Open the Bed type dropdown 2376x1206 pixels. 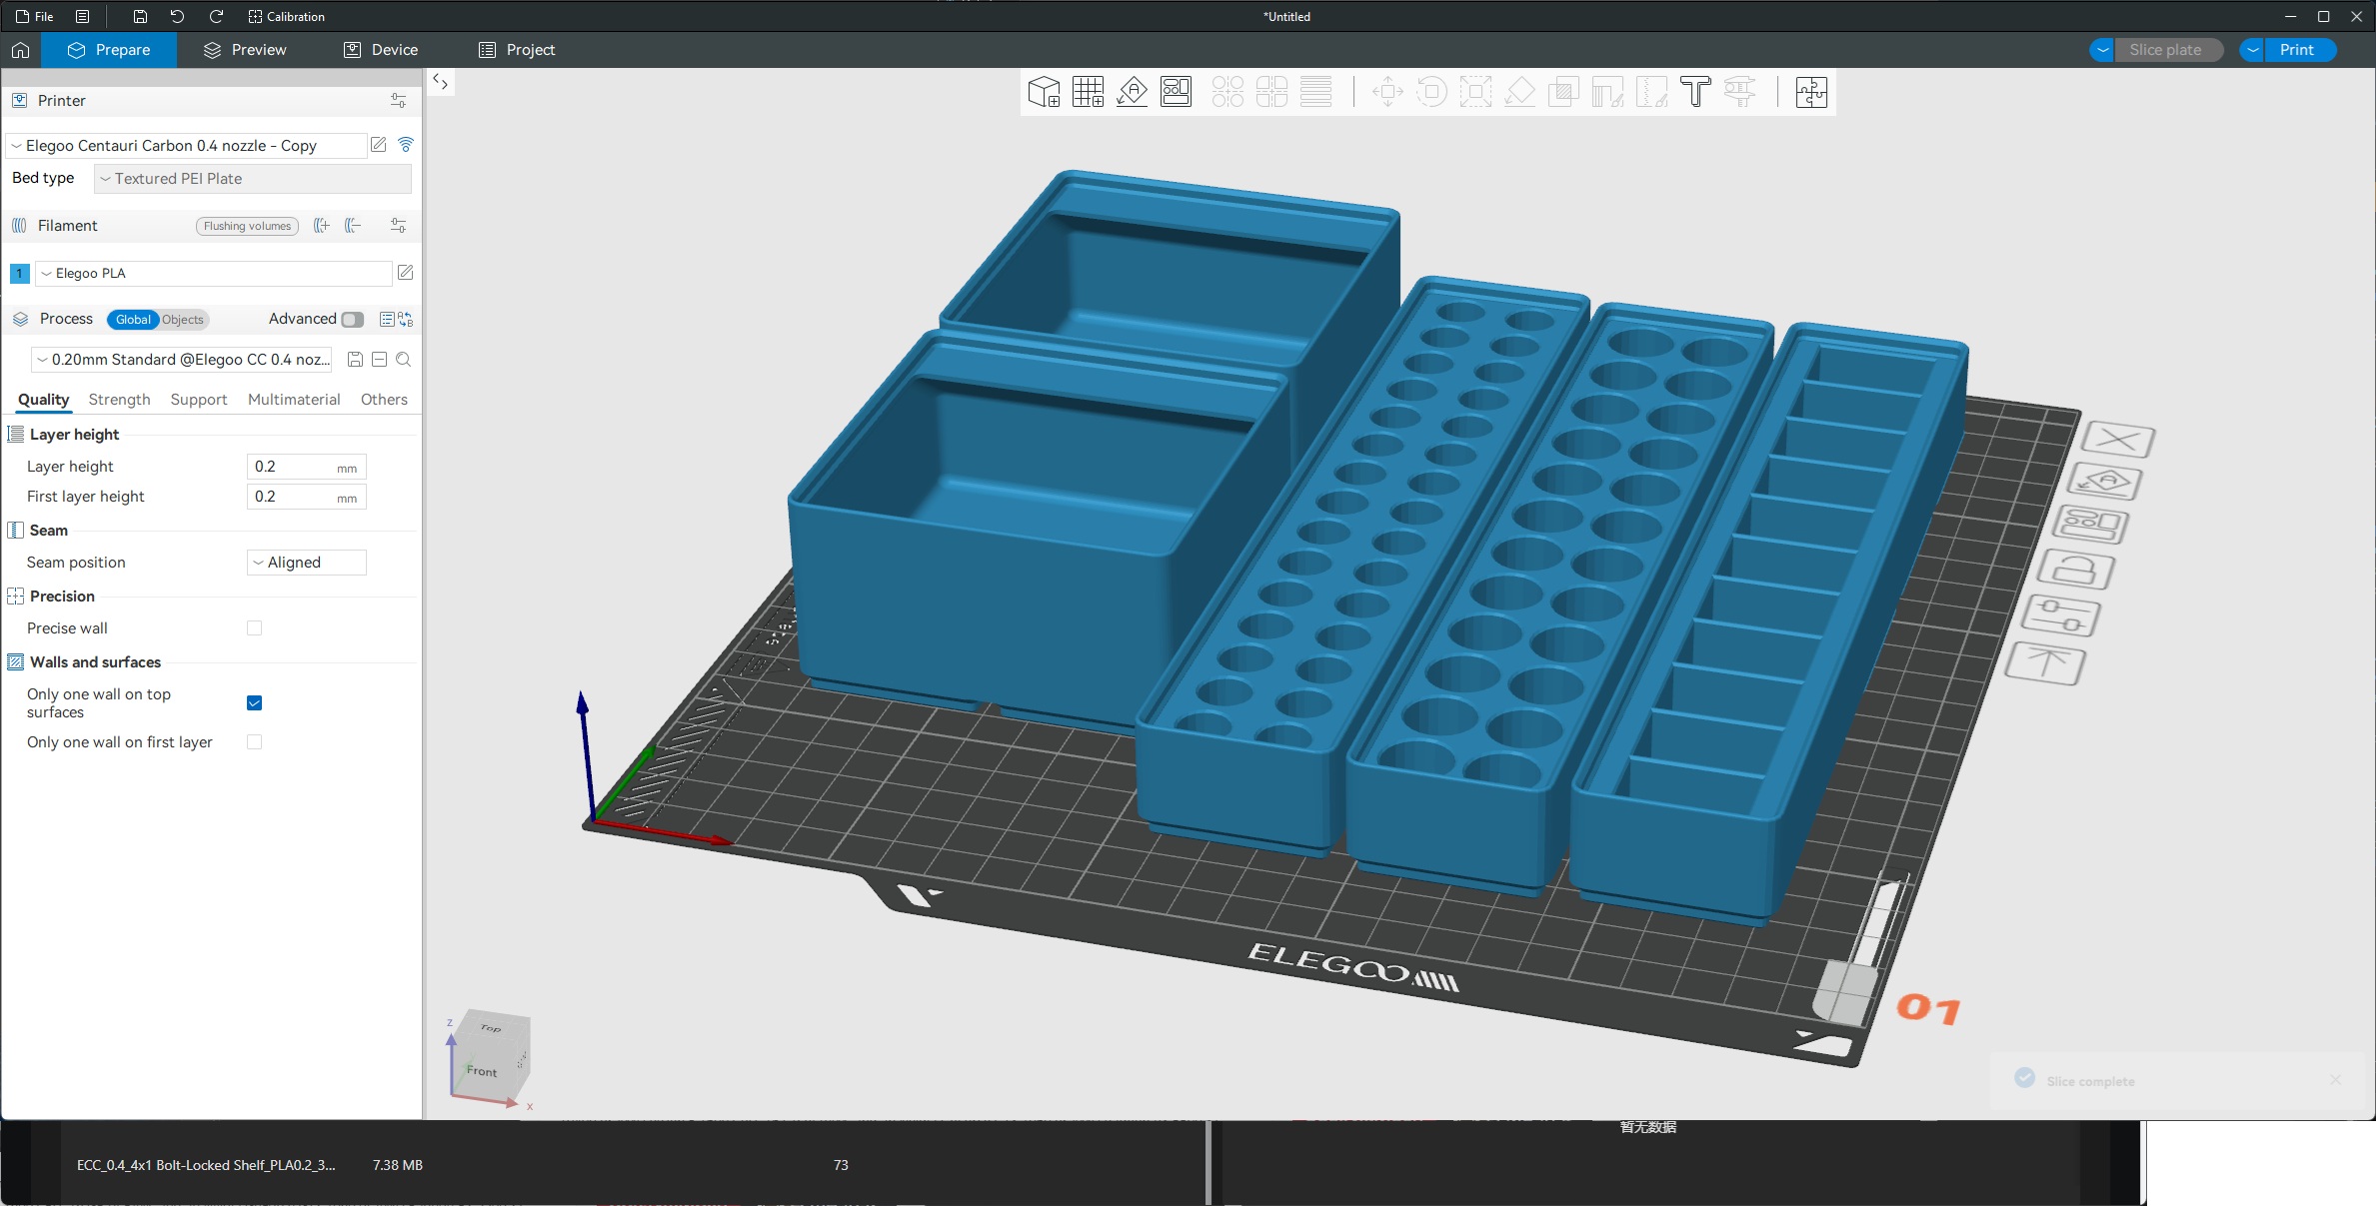[253, 179]
